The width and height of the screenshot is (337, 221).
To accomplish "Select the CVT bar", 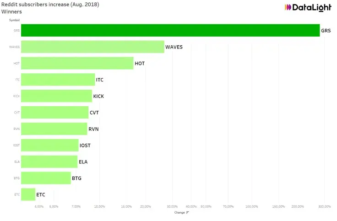I will pyautogui.click(x=54, y=113).
